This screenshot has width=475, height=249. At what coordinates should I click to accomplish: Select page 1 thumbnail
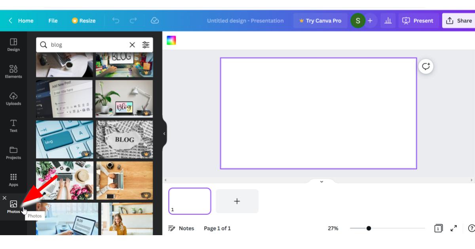[x=190, y=201]
